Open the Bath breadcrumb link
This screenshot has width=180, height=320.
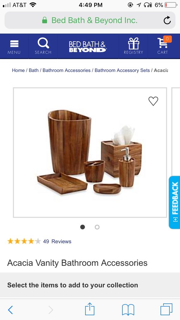click(x=34, y=70)
